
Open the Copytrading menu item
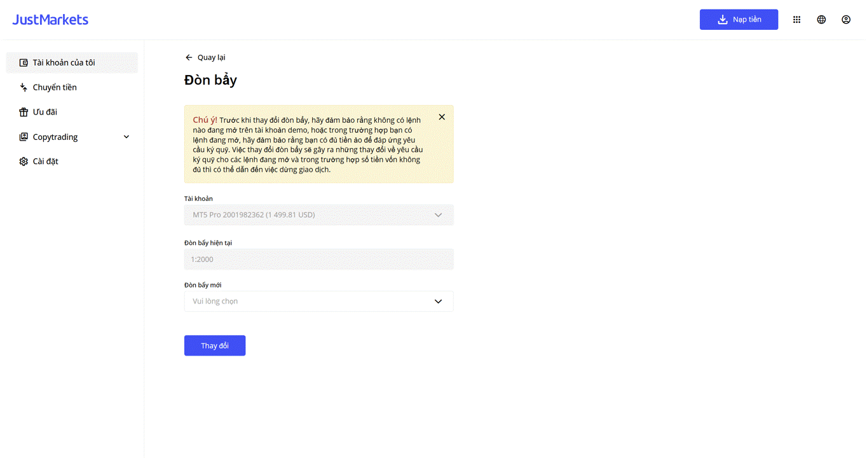pyautogui.click(x=72, y=137)
